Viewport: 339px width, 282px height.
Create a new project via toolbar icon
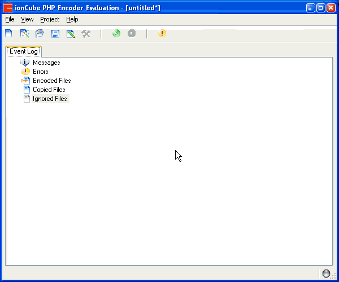tap(8, 33)
